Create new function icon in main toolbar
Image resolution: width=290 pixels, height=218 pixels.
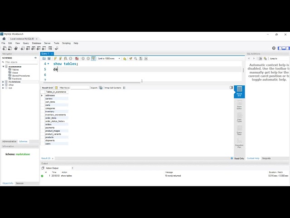pos(44,48)
